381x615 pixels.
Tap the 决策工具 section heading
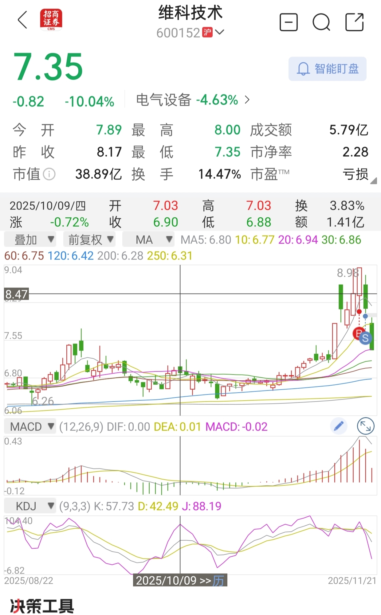click(42, 606)
